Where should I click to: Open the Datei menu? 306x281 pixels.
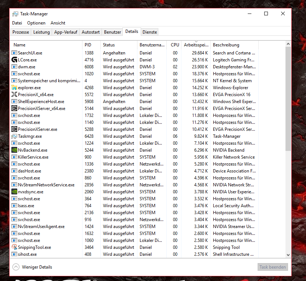pyautogui.click(x=17, y=23)
